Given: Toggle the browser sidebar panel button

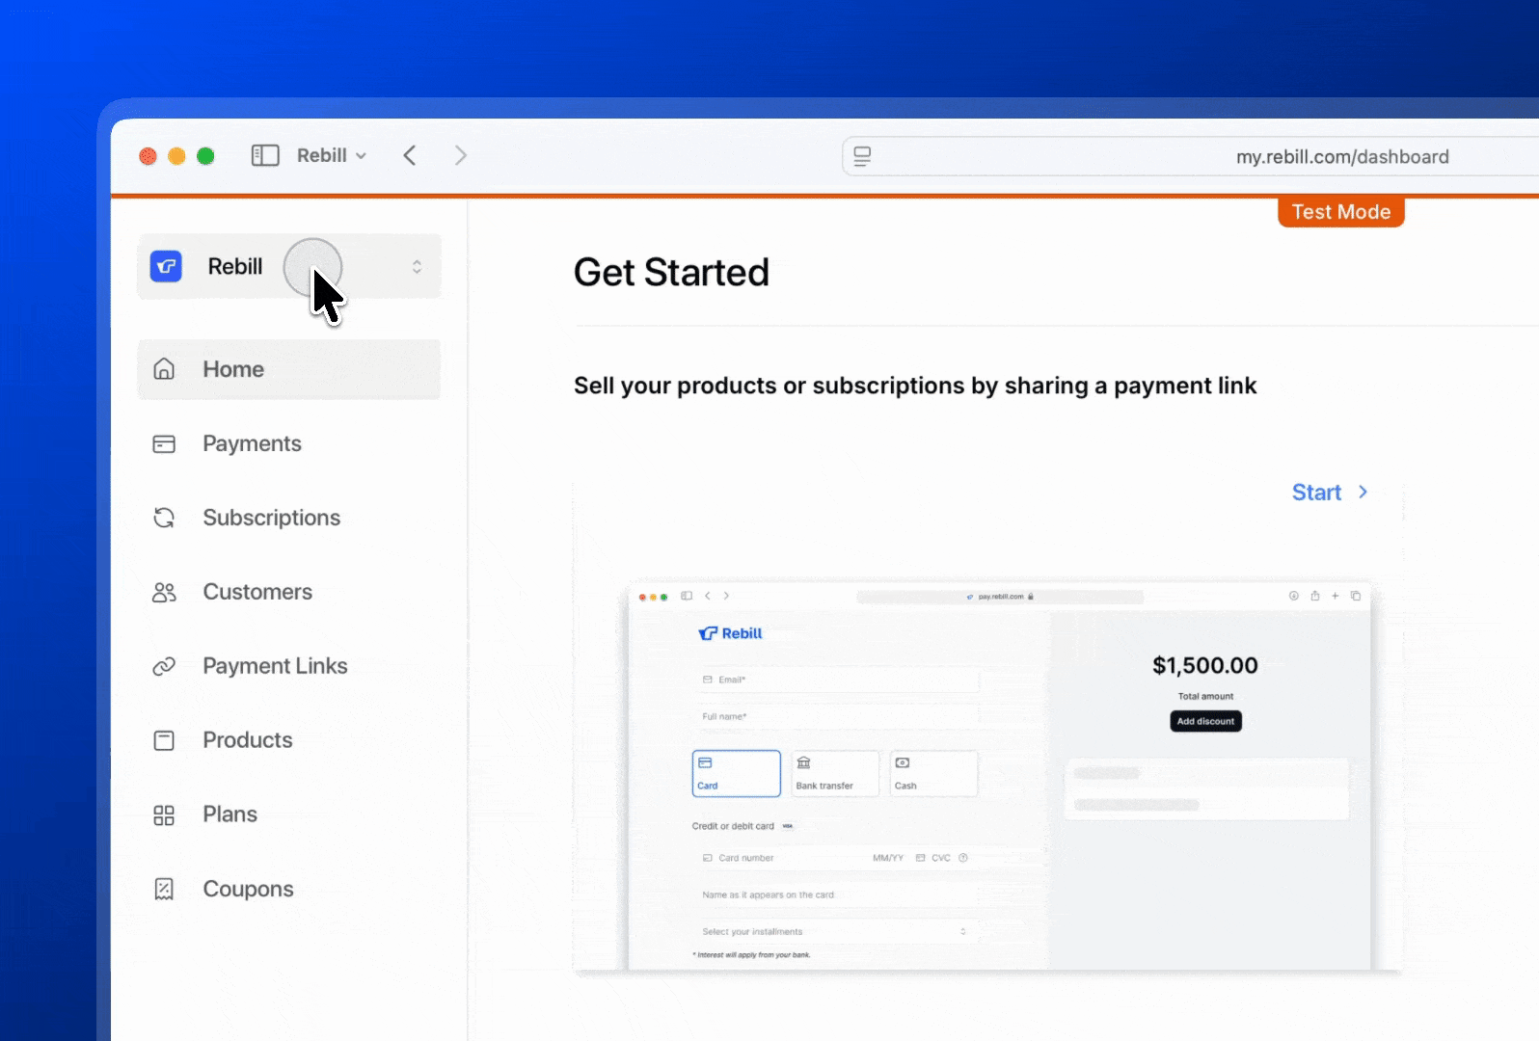Looking at the screenshot, I should [265, 155].
